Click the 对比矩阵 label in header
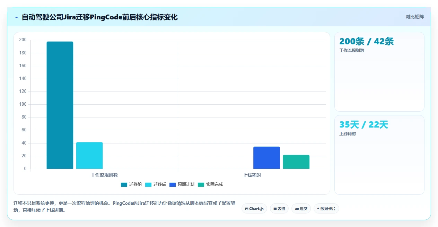 [x=414, y=17]
